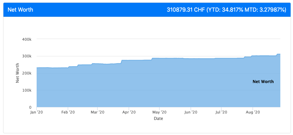Click the Aug '20 axis label
293x135 pixels.
click(x=253, y=112)
